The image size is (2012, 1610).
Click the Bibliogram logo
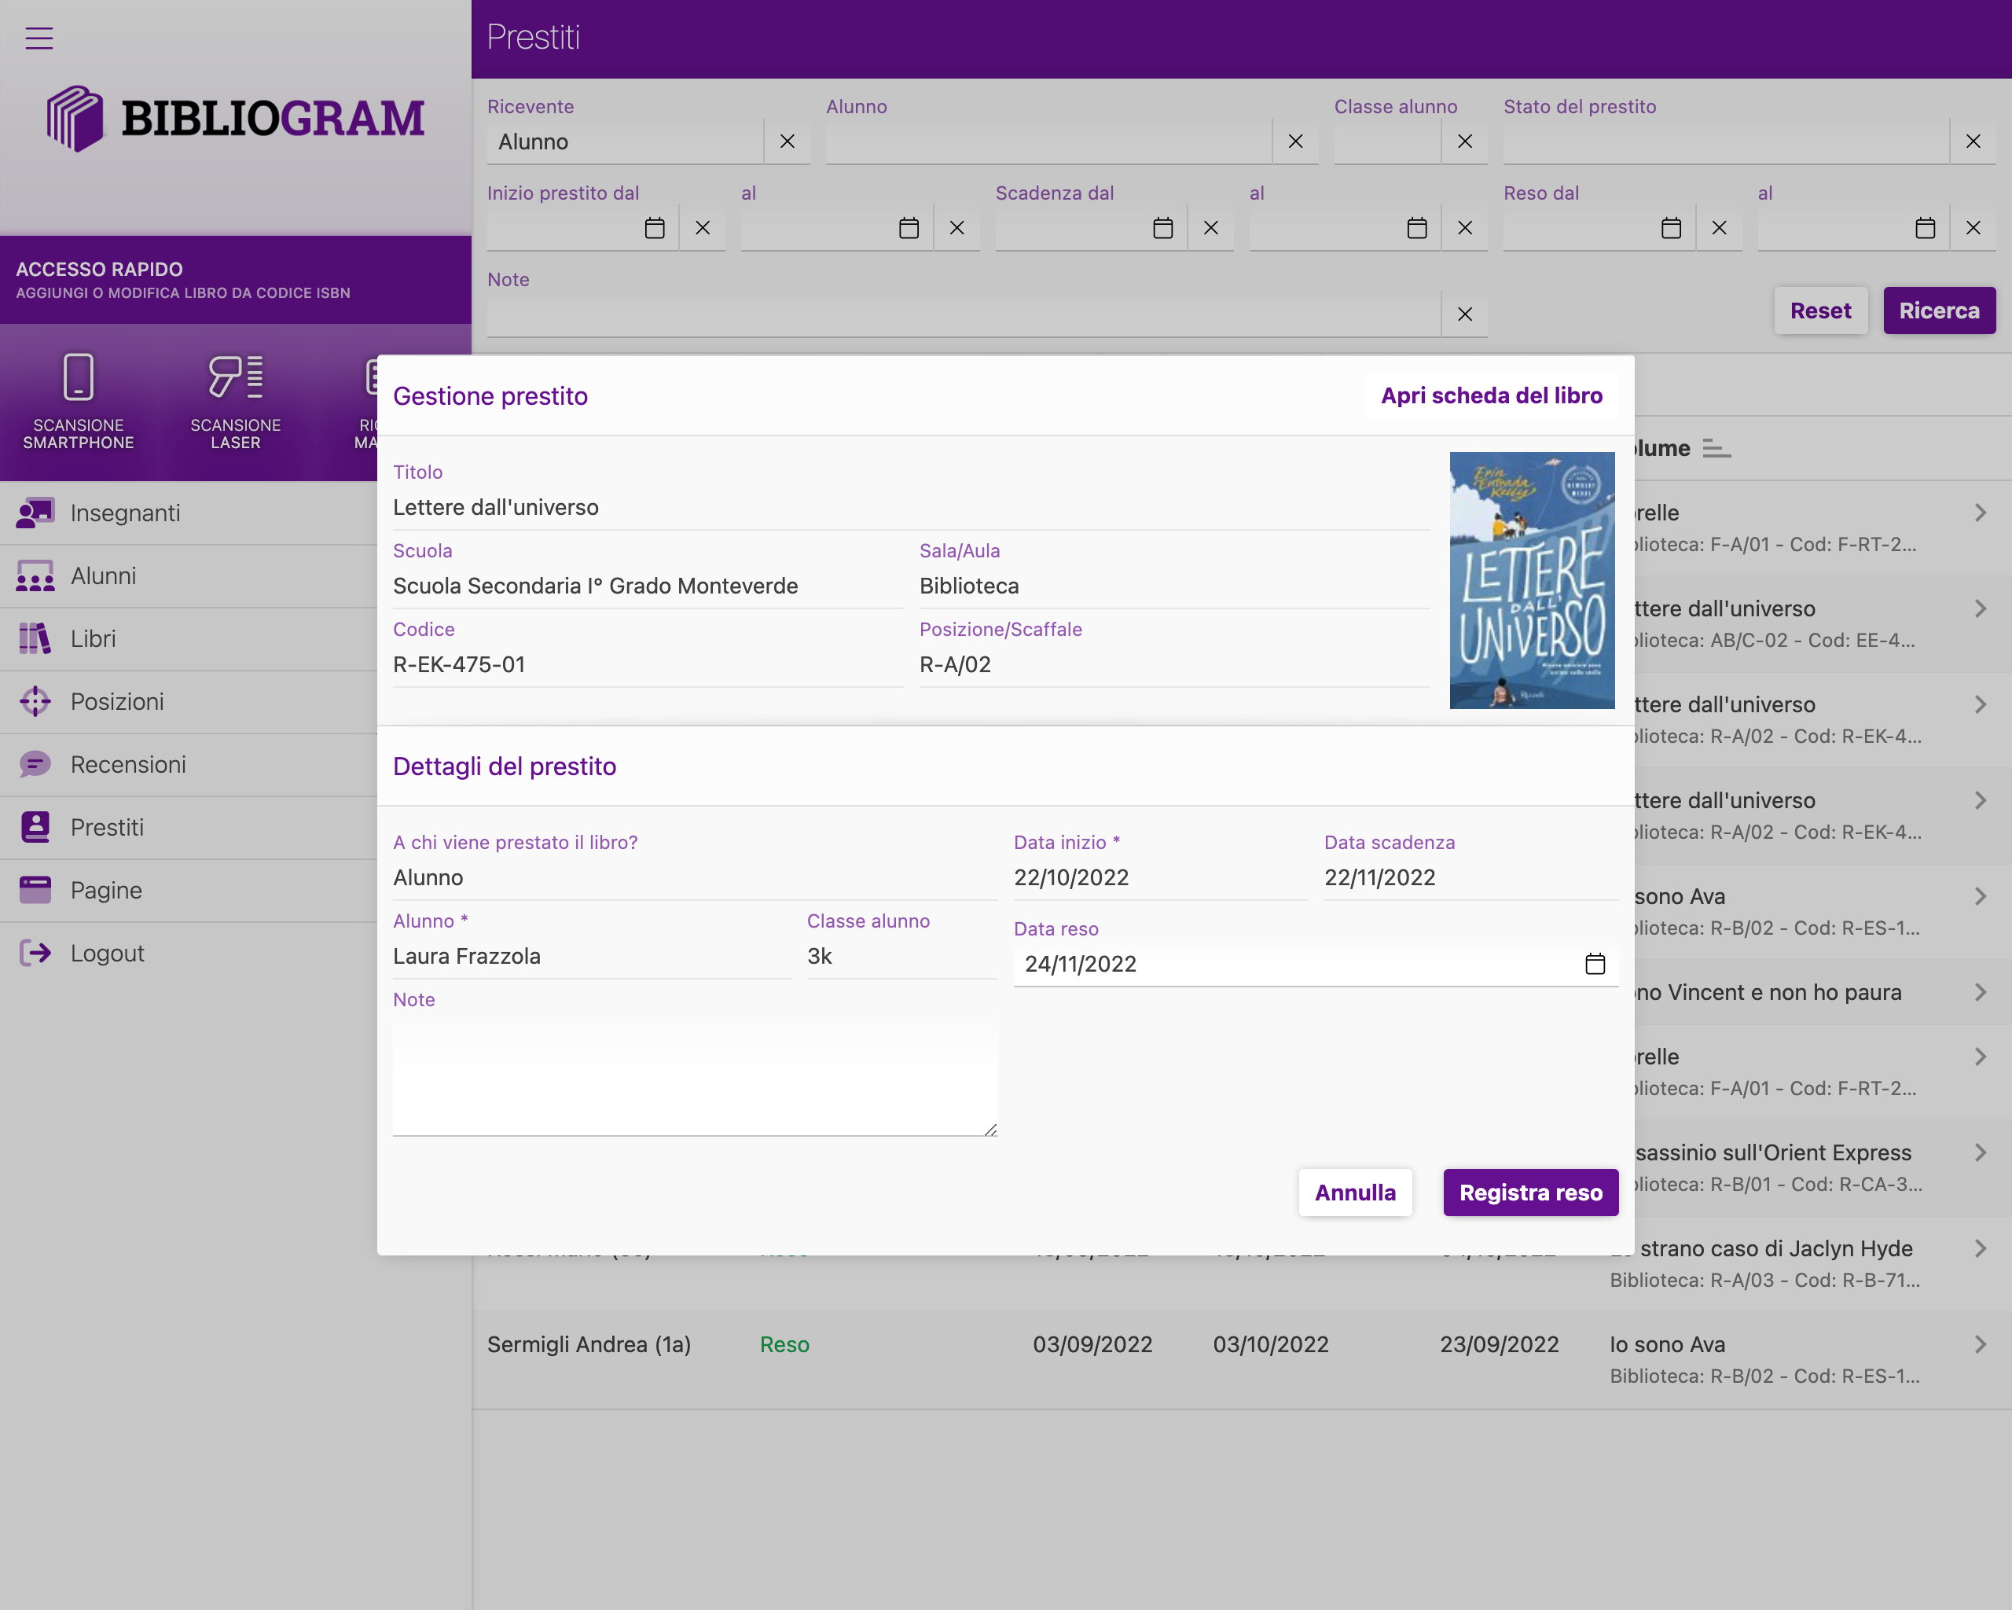pos(235,119)
